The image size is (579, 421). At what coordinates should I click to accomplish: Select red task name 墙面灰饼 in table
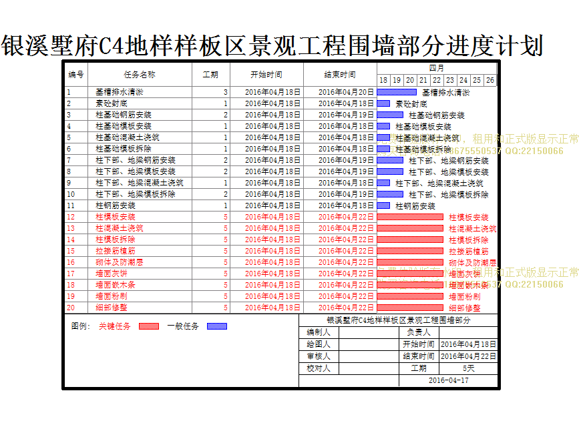pos(111,274)
